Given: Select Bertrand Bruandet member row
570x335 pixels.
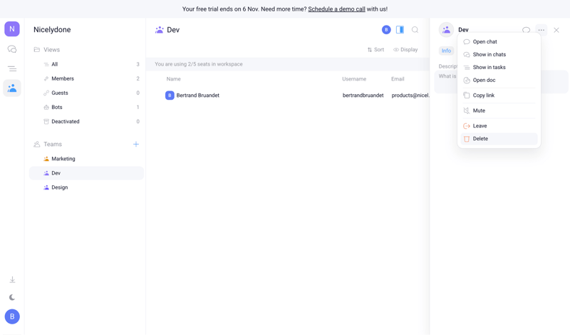Looking at the screenshot, I should [197, 96].
